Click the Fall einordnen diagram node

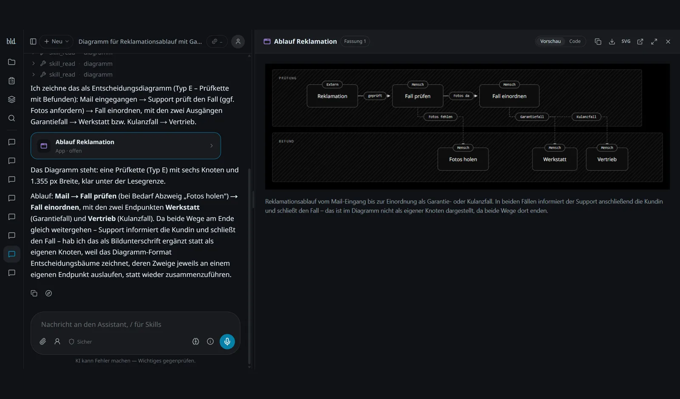(x=509, y=96)
